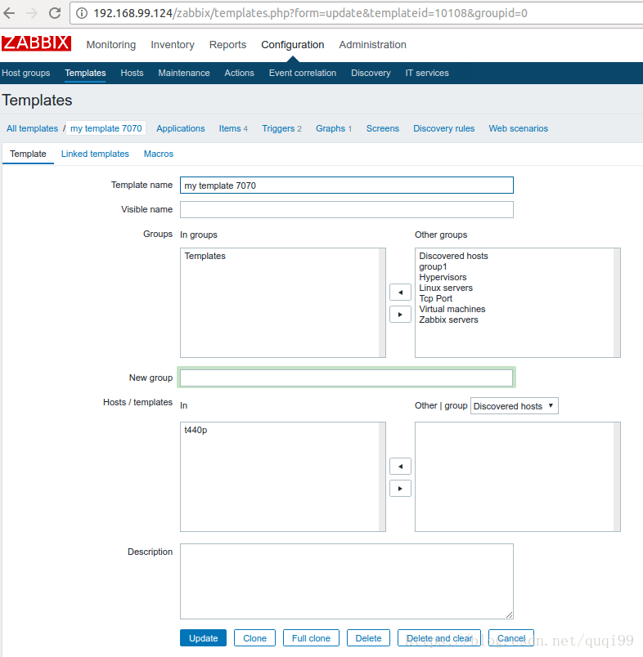Switch to the Macros tab
The width and height of the screenshot is (643, 657).
coord(159,154)
